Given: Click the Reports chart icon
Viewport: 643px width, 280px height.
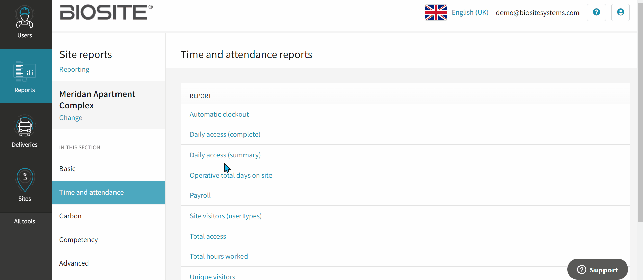Looking at the screenshot, I should point(25,71).
